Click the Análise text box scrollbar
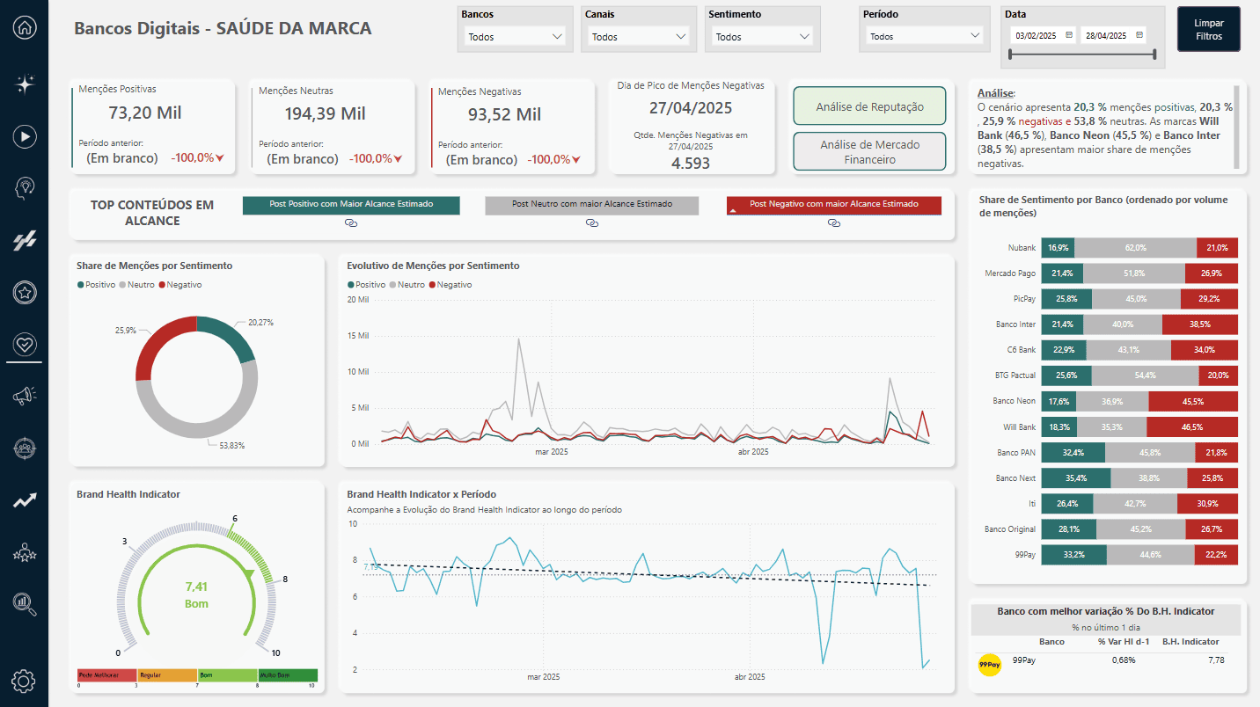Image resolution: width=1260 pixels, height=707 pixels. 1236,128
